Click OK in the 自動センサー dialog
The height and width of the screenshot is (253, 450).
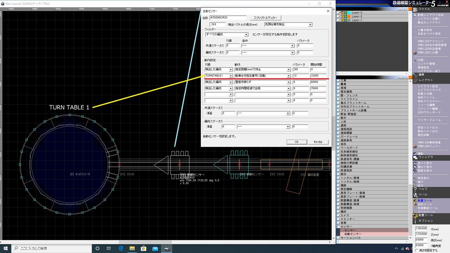(296, 142)
